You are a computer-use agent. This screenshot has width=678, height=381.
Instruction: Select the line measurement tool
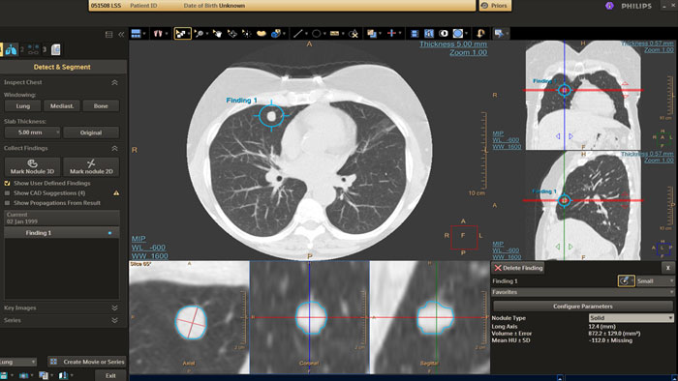click(298, 33)
